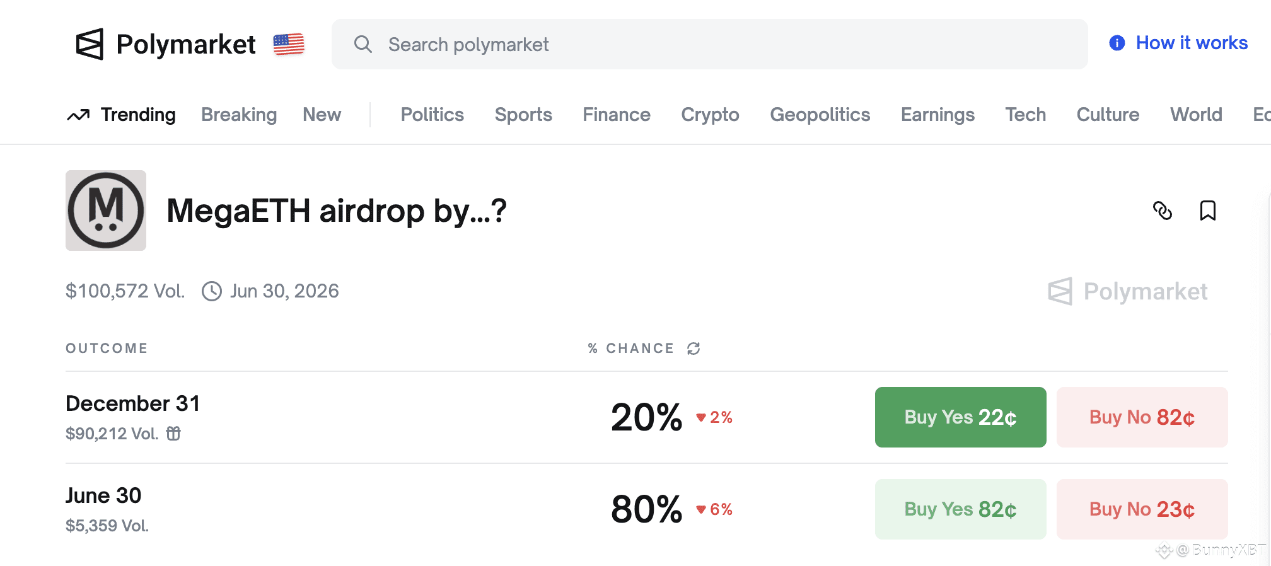Click the US flag region icon
This screenshot has width=1271, height=566.
(289, 44)
